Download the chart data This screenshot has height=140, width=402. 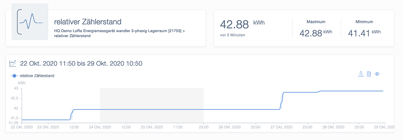[361, 74]
